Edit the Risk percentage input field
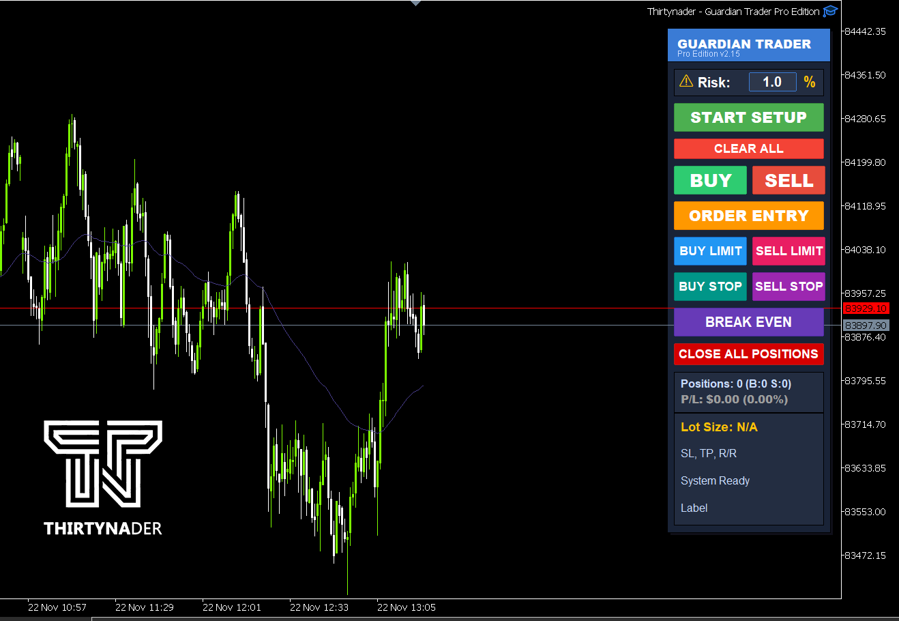 [x=772, y=81]
